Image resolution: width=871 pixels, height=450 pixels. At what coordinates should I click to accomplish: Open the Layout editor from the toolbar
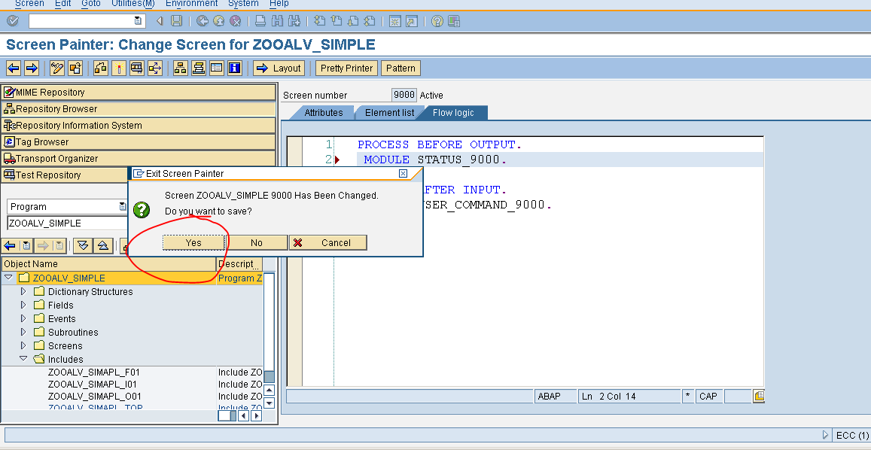click(279, 68)
